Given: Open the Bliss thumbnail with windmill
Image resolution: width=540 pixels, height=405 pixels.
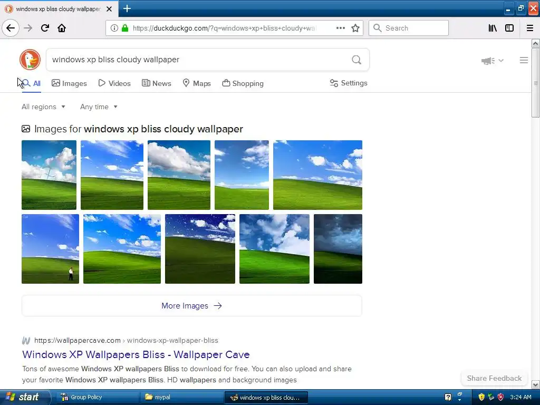Looking at the screenshot, I should pyautogui.click(x=49, y=175).
